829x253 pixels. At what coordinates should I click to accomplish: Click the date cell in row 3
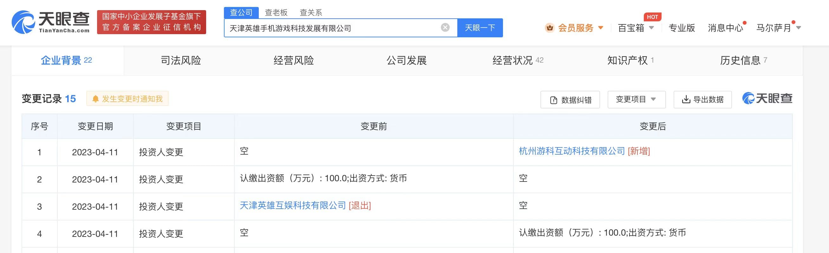coord(95,207)
